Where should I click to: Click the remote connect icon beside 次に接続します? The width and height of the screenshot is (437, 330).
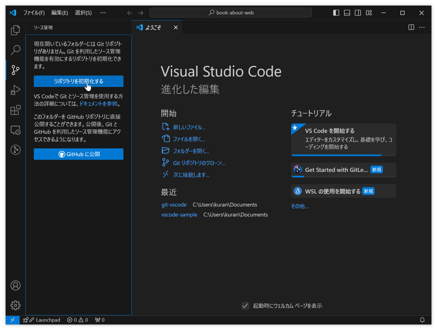pos(166,174)
